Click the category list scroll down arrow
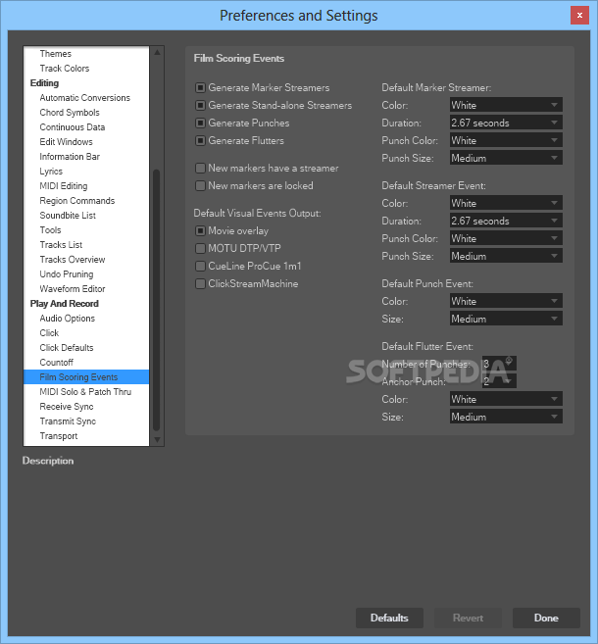 click(x=157, y=439)
